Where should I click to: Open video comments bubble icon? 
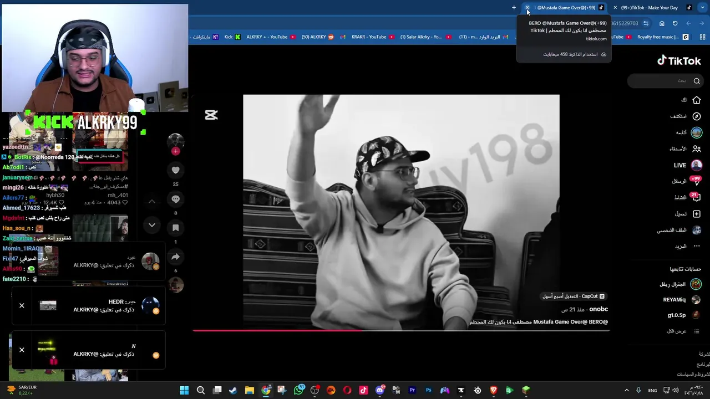(175, 199)
